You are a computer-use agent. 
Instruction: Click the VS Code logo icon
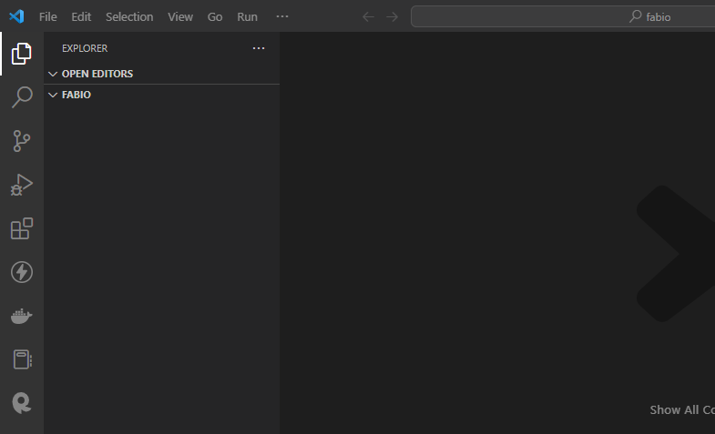click(16, 16)
